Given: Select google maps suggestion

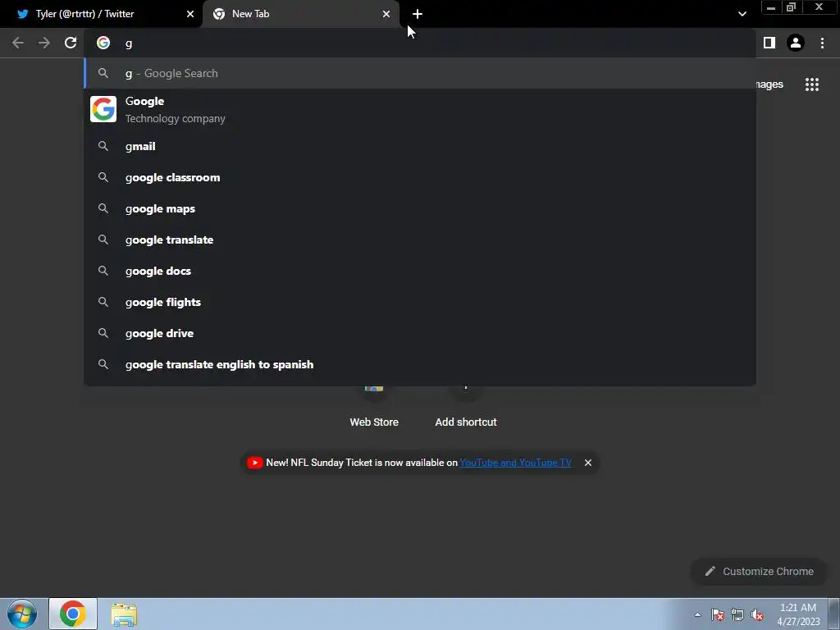Looking at the screenshot, I should pyautogui.click(x=420, y=208).
